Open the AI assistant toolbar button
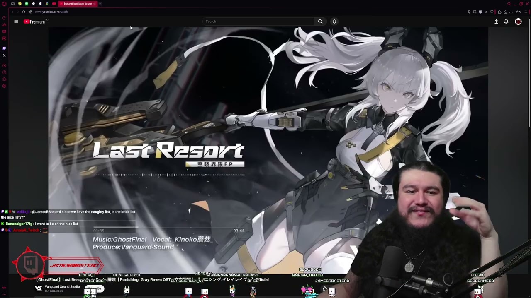The height and width of the screenshot is (298, 531). (519, 12)
